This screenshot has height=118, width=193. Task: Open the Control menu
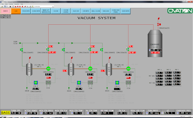(11, 4)
